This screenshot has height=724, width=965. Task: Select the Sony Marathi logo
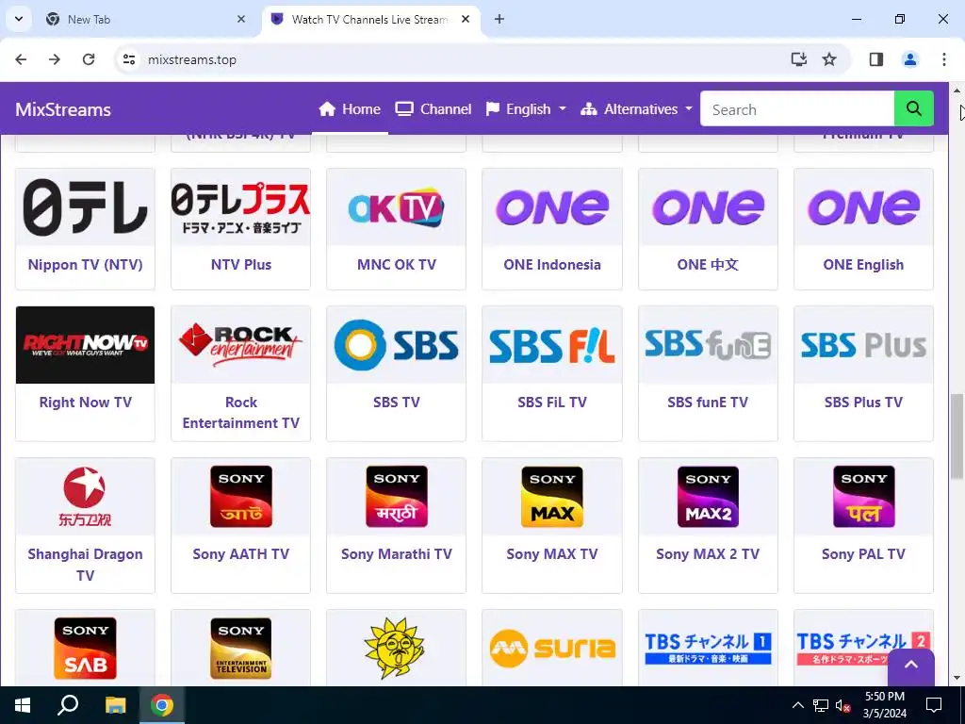tap(397, 496)
